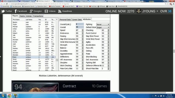The image size is (175, 98).
Task: Increase the Speed attribute value
Action: 83,30
